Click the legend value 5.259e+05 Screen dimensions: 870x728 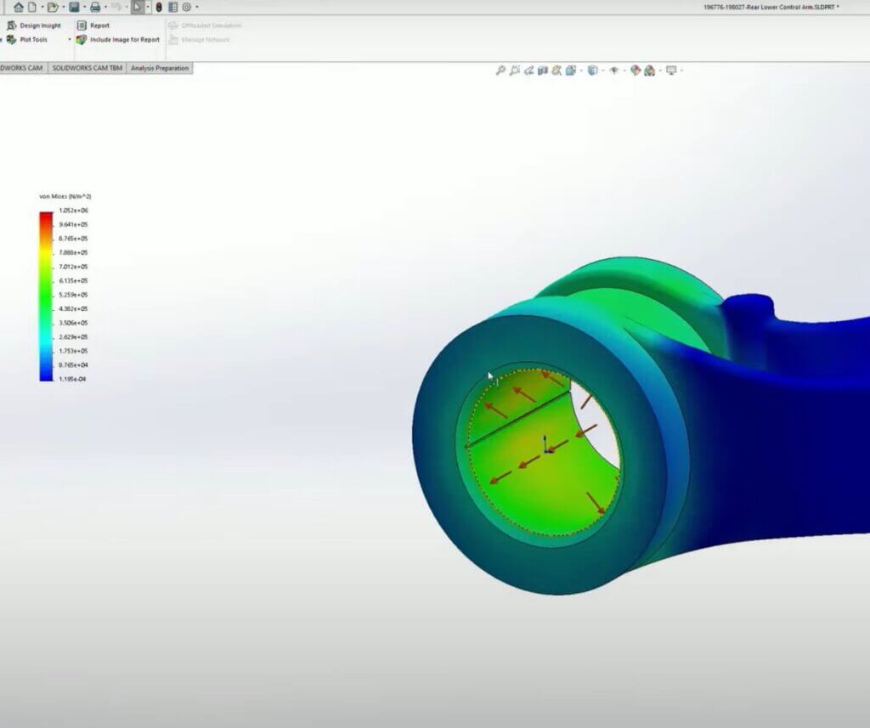tap(73, 295)
